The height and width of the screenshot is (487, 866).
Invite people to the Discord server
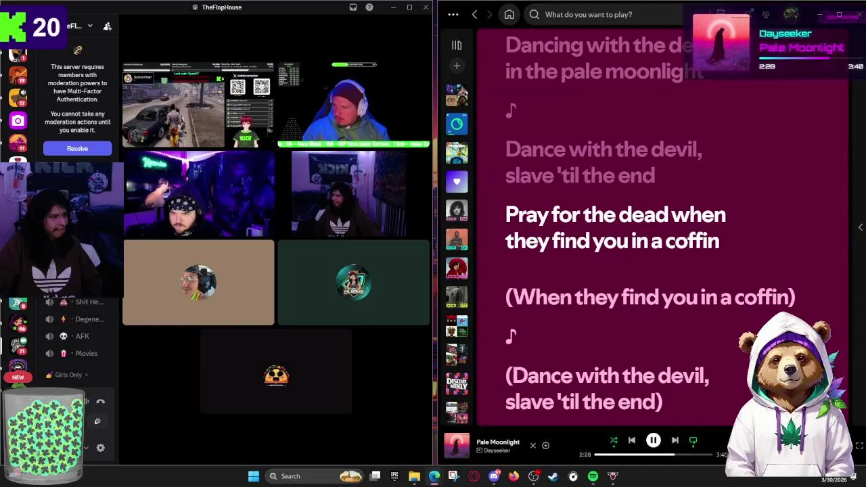click(107, 26)
